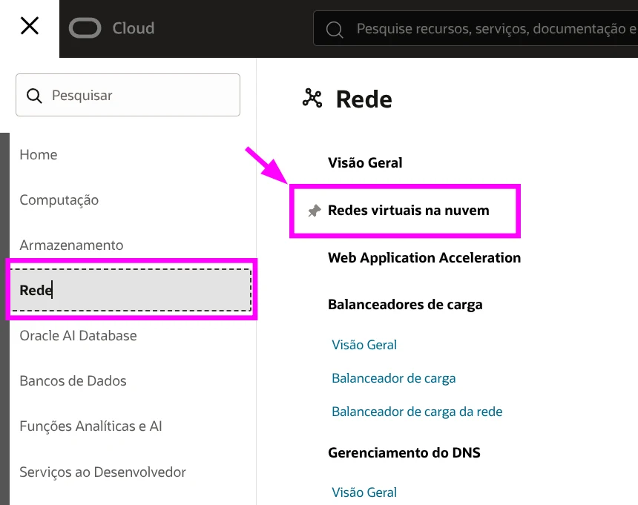
Task: Select the Rede menu category
Action: (x=131, y=290)
